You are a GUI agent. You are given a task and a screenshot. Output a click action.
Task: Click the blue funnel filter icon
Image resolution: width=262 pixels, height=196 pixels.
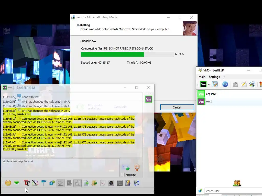coord(43,183)
